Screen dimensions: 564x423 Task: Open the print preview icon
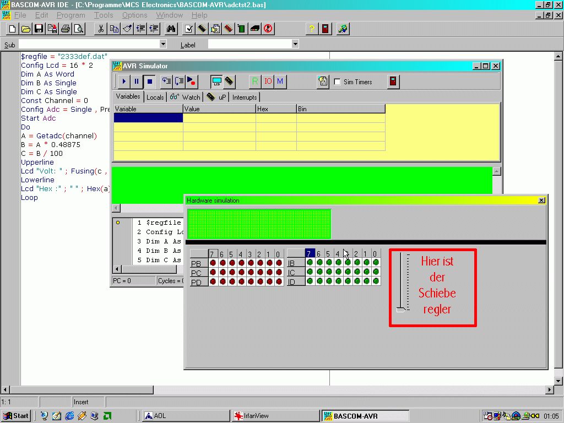[79, 29]
